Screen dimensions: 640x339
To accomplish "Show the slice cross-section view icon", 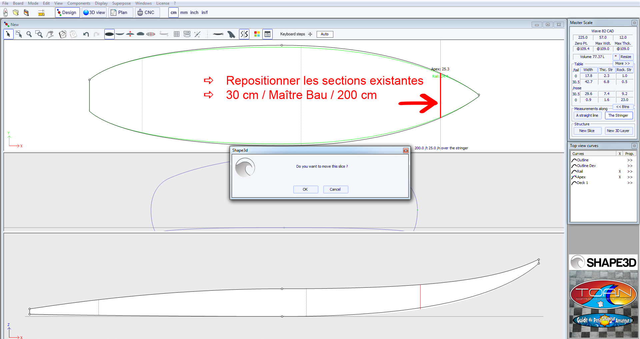I will [140, 34].
